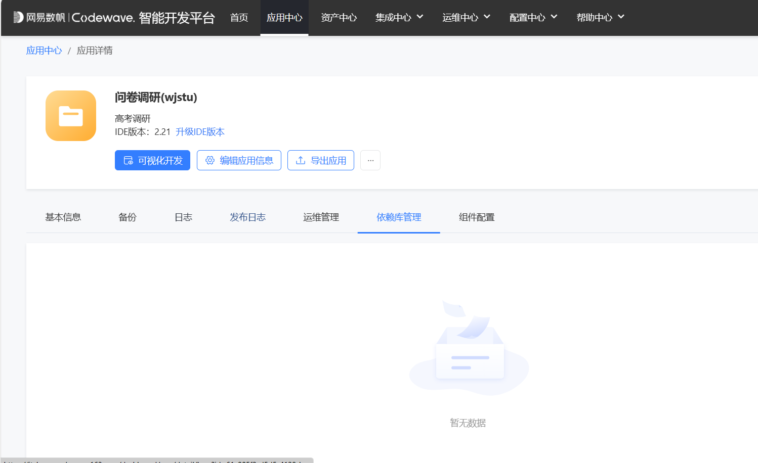Expand the 配置中心 dropdown menu
Viewport: 758px width, 463px height.
[533, 18]
